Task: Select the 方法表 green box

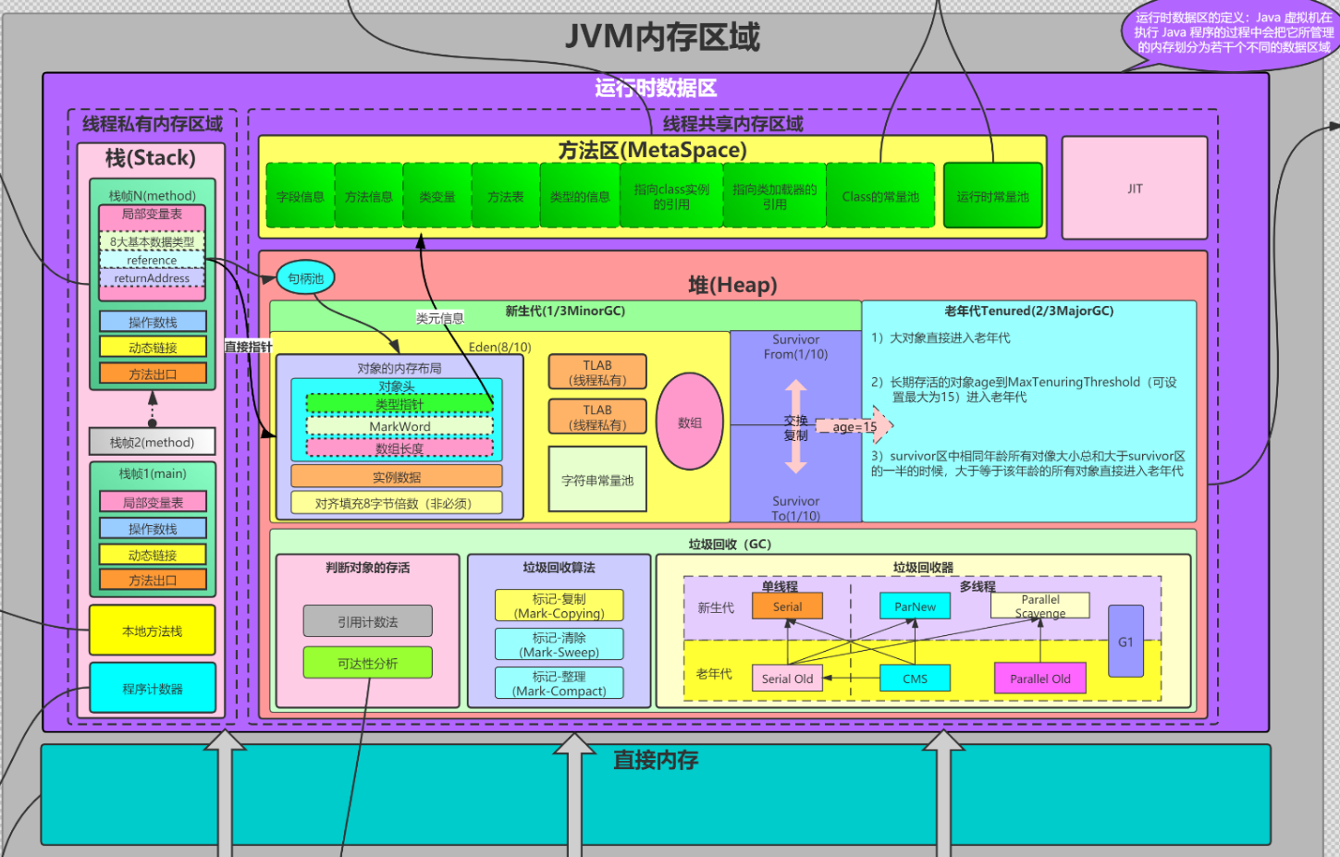Action: 506,196
